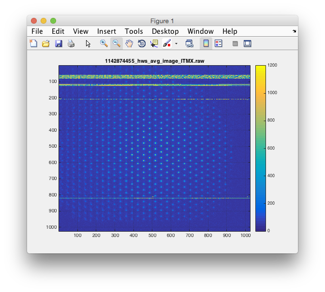Viewport: 325px width, 292px height.
Task: Open the Help menu
Action: tap(230, 31)
